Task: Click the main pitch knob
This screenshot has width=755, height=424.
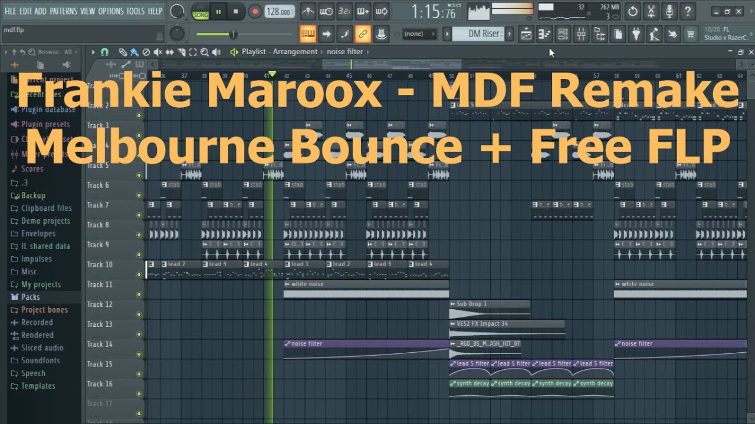Action: pos(178,34)
